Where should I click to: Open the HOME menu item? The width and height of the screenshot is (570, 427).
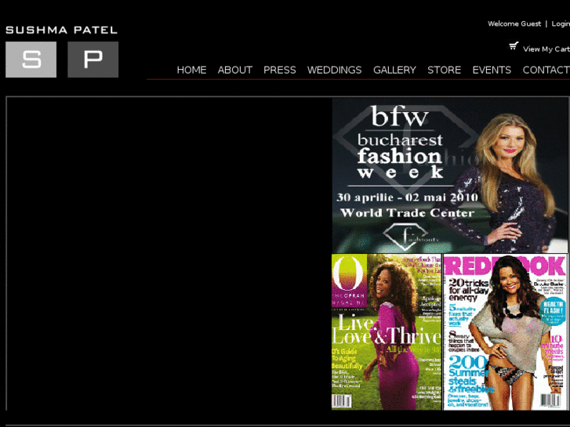tap(191, 70)
